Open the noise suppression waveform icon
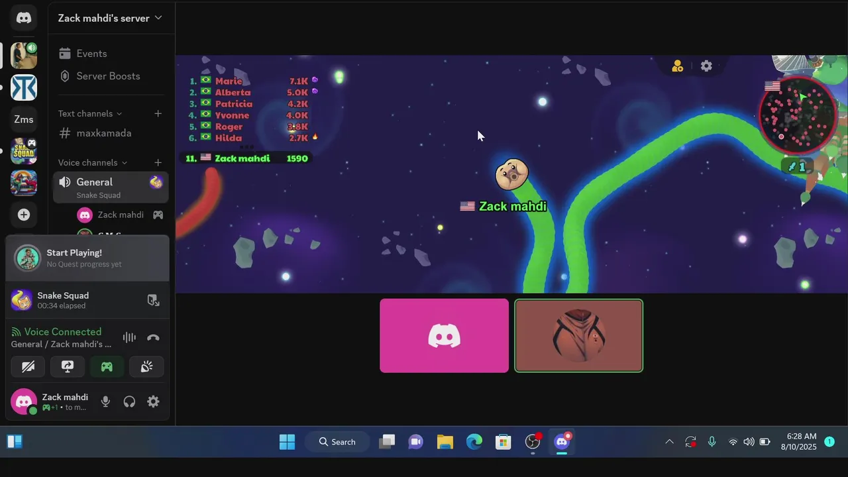 [x=129, y=337]
